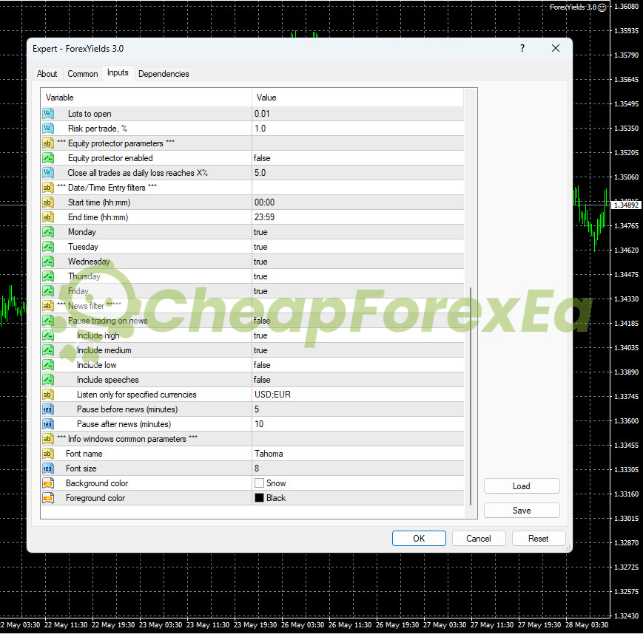Click the current price label 1.34892 on chart
The height and width of the screenshot is (634, 643).
point(626,205)
